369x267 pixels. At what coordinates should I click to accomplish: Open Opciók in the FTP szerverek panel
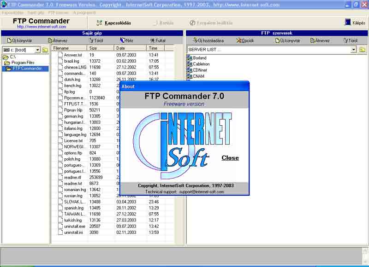click(x=245, y=41)
